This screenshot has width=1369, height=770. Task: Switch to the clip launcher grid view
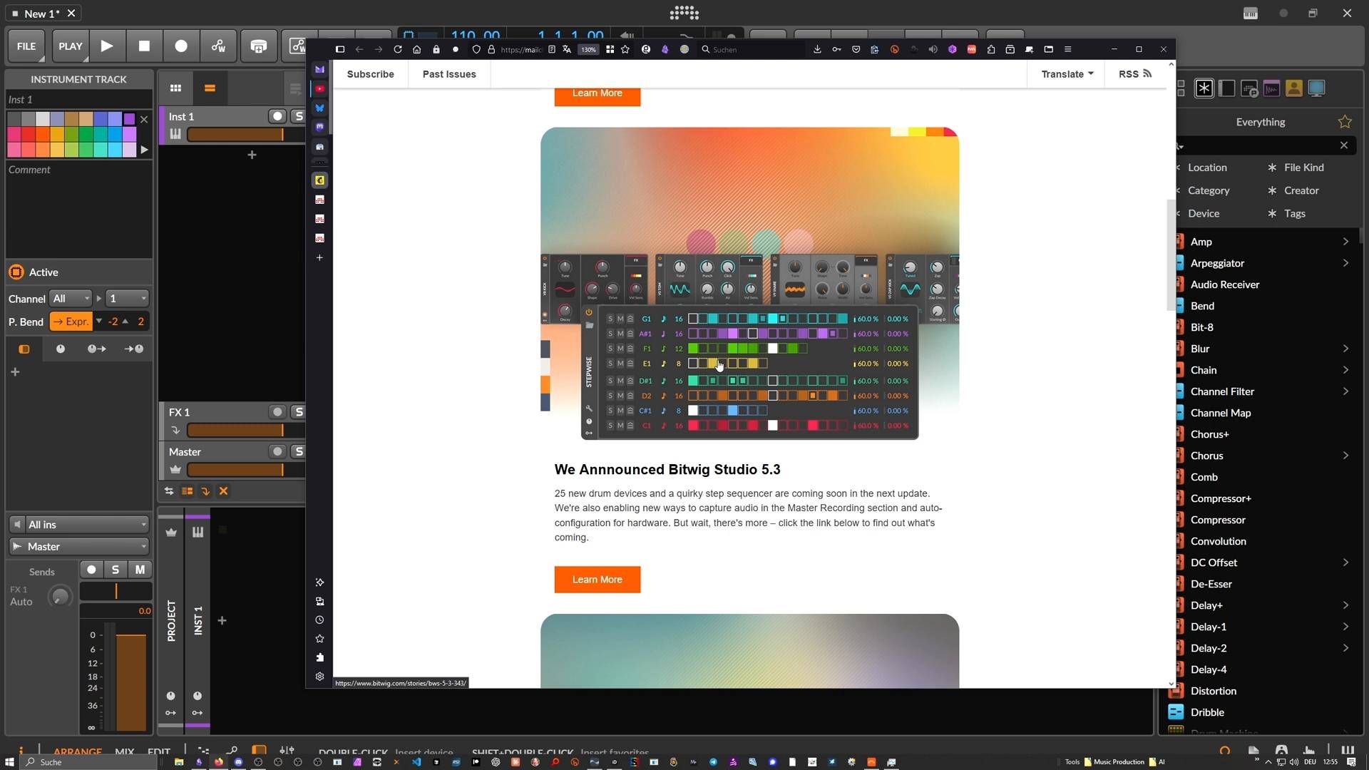pos(175,88)
